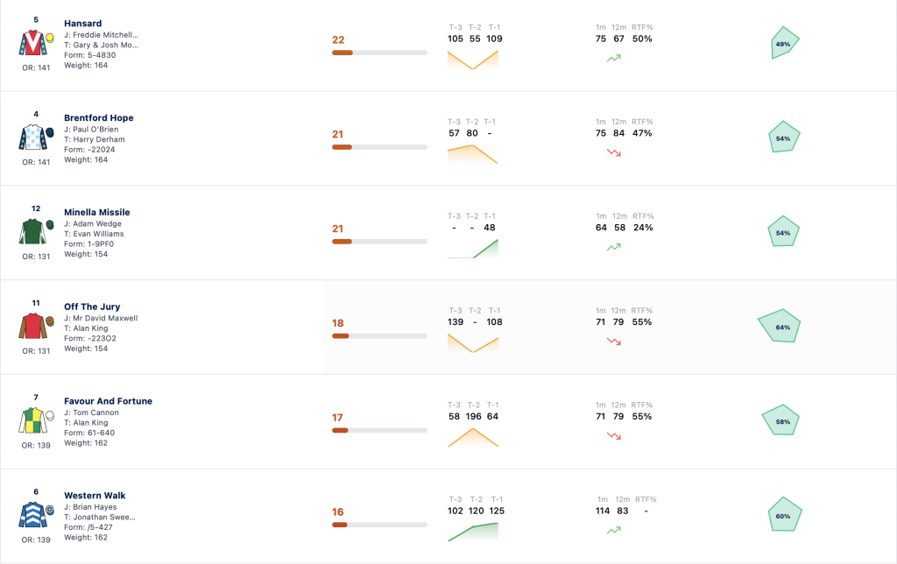
Task: Click Favour And Fortune's green-yellow quartered silks
Action: pyautogui.click(x=36, y=420)
